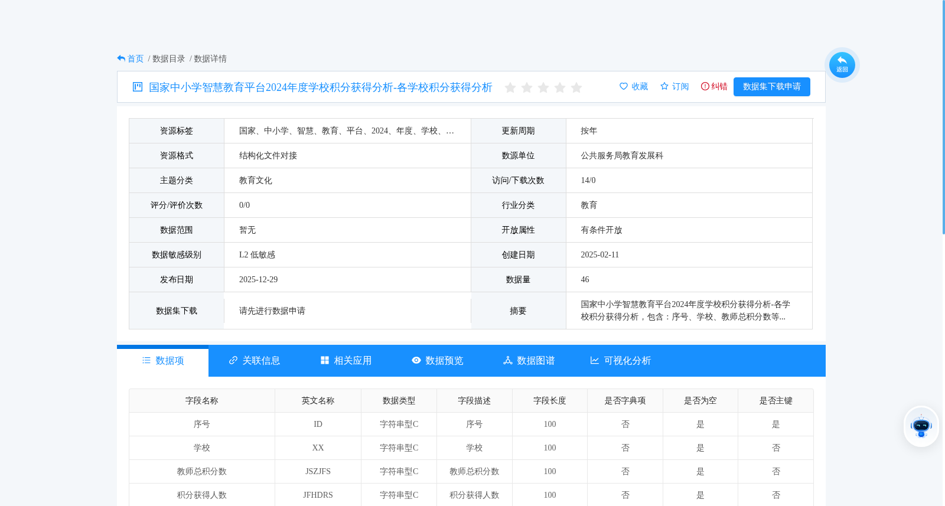Open the 数据图谱 tab
945x506 pixels.
click(x=529, y=361)
